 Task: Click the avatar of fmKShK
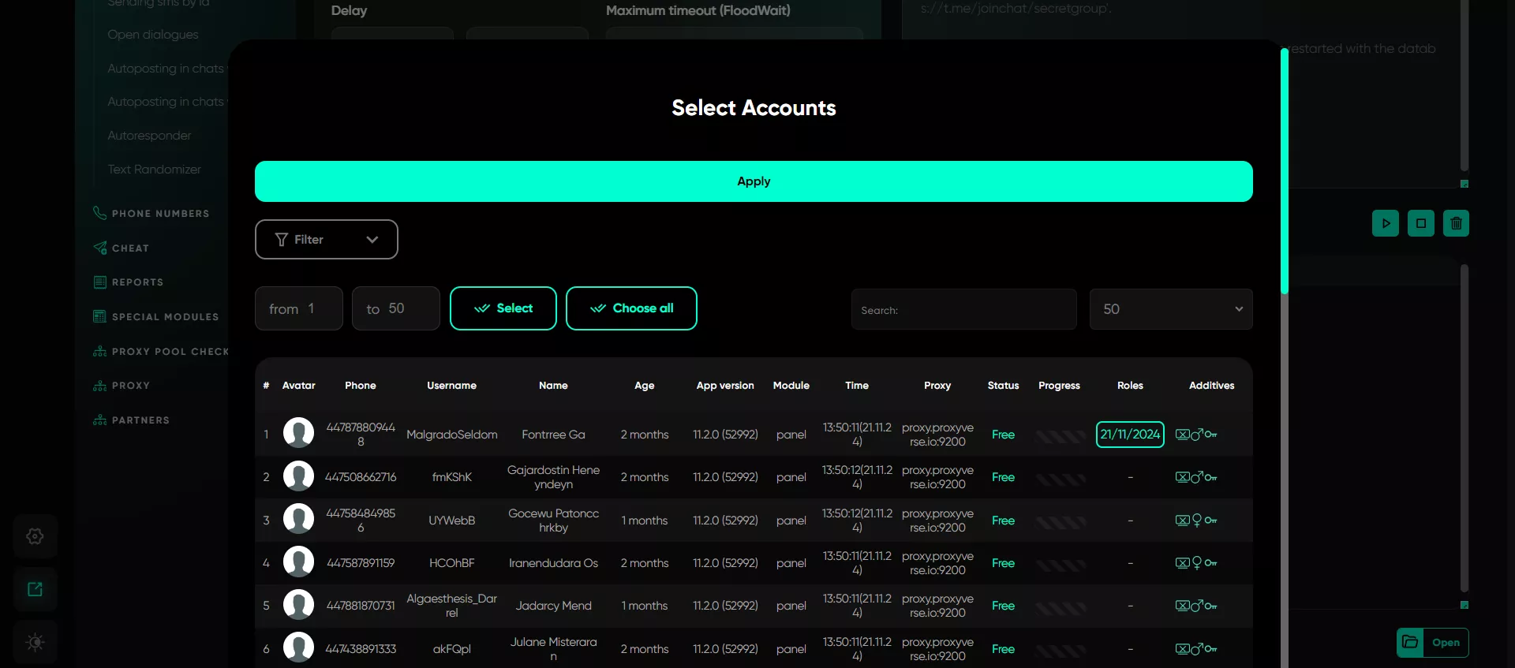tap(298, 476)
